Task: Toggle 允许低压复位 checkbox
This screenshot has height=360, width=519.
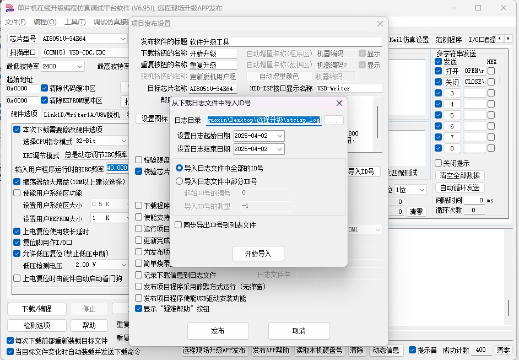Action: [17, 254]
